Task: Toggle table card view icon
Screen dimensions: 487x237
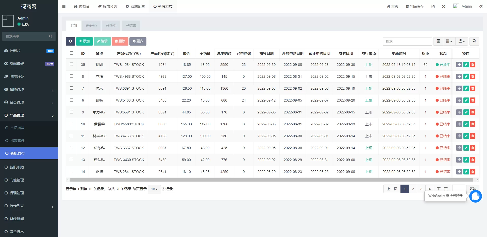Action: click(x=438, y=41)
